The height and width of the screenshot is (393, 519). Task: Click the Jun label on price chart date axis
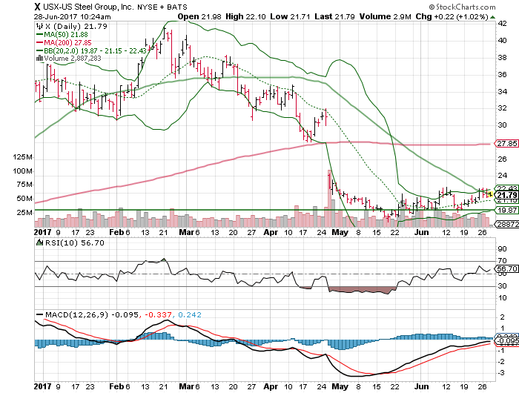click(x=421, y=232)
